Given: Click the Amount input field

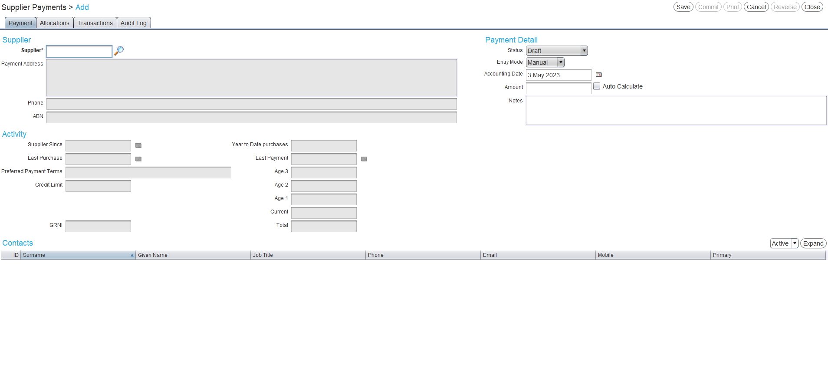Looking at the screenshot, I should tap(559, 88).
